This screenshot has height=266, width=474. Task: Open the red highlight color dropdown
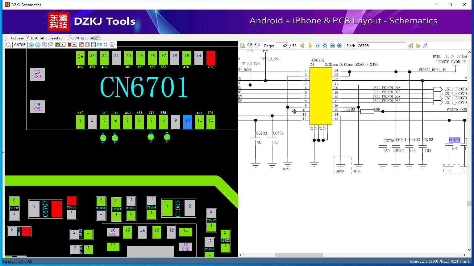pyautogui.click(x=74, y=45)
